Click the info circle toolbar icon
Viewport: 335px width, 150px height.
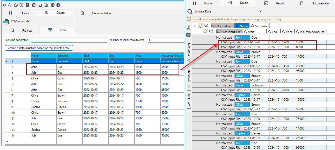click(x=21, y=5)
